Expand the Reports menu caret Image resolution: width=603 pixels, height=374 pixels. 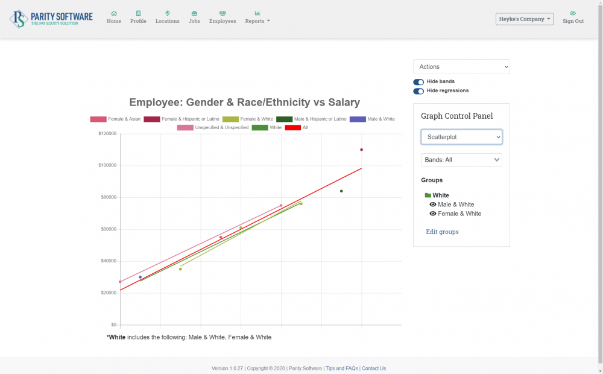[x=268, y=21]
